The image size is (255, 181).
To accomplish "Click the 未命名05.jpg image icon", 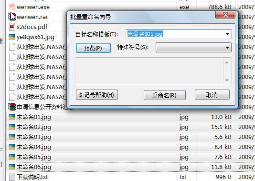I will pos(12,157).
